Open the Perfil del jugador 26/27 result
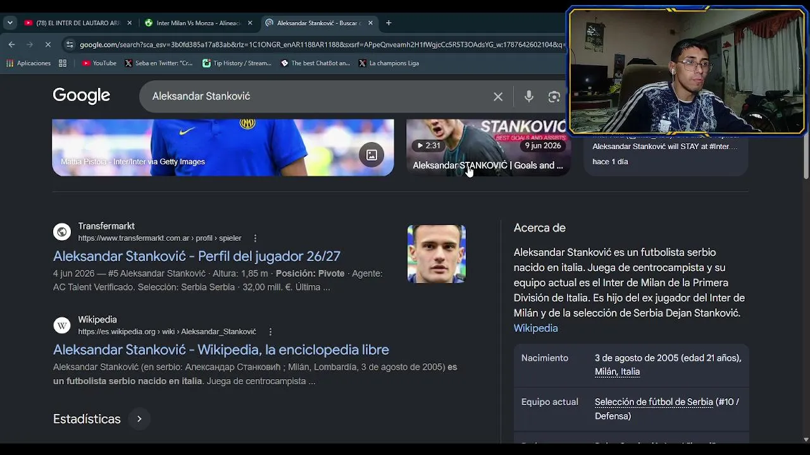The width and height of the screenshot is (810, 455). click(x=197, y=256)
